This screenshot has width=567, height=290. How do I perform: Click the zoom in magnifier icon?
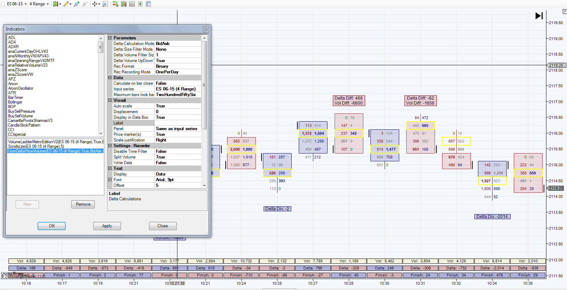tap(76, 4)
